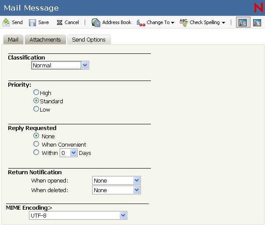Select None under Reply Requested

pos(36,136)
